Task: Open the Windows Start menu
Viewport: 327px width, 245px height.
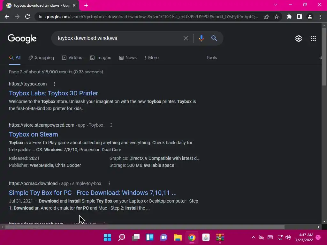Action: point(108,237)
